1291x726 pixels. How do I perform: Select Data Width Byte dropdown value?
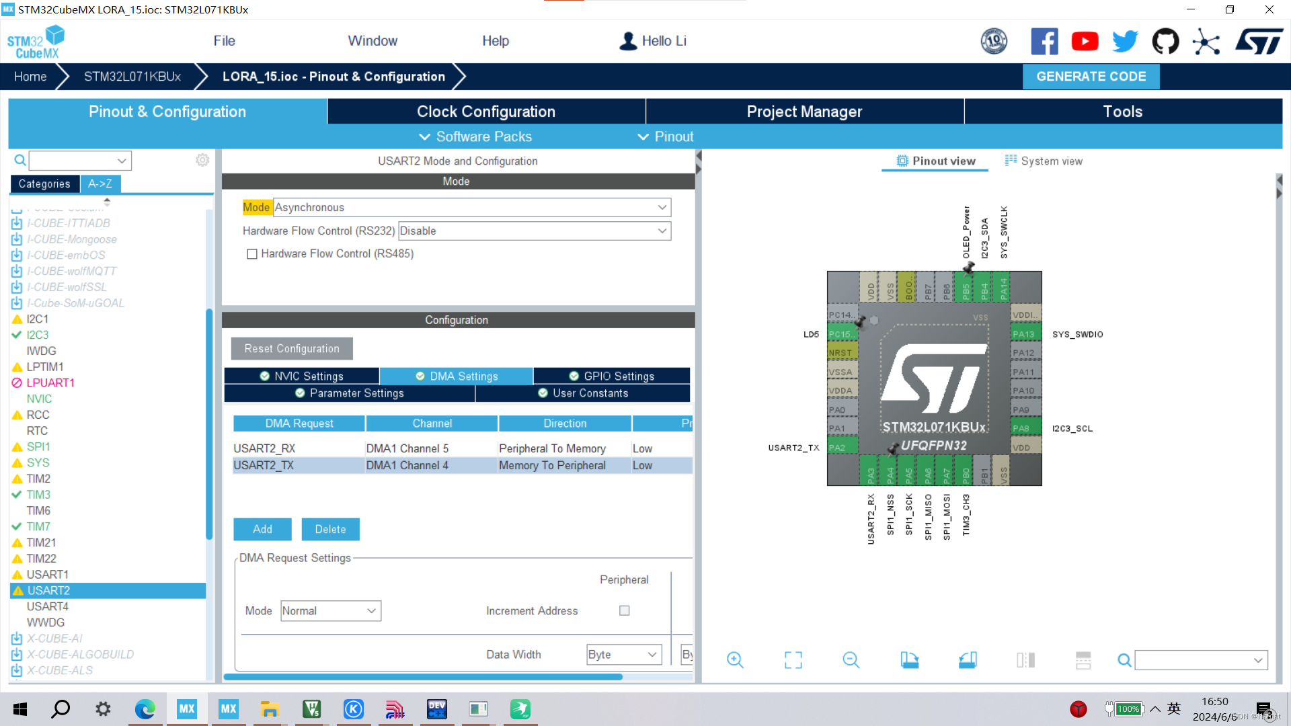tap(621, 654)
